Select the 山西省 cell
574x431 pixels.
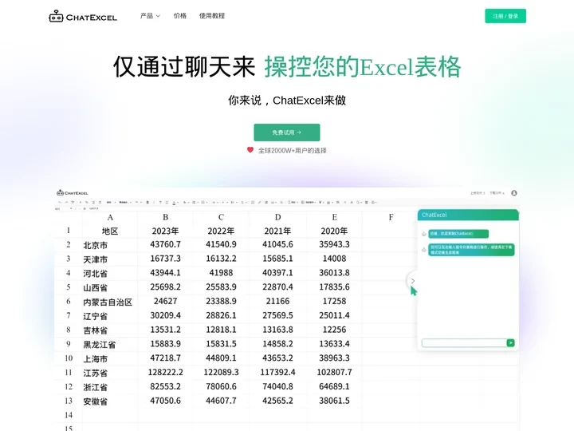click(110, 287)
